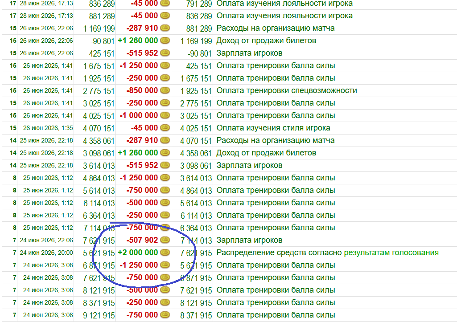Click coin icon beside the -850 000 amount
The height and width of the screenshot is (322, 457).
[x=165, y=90]
